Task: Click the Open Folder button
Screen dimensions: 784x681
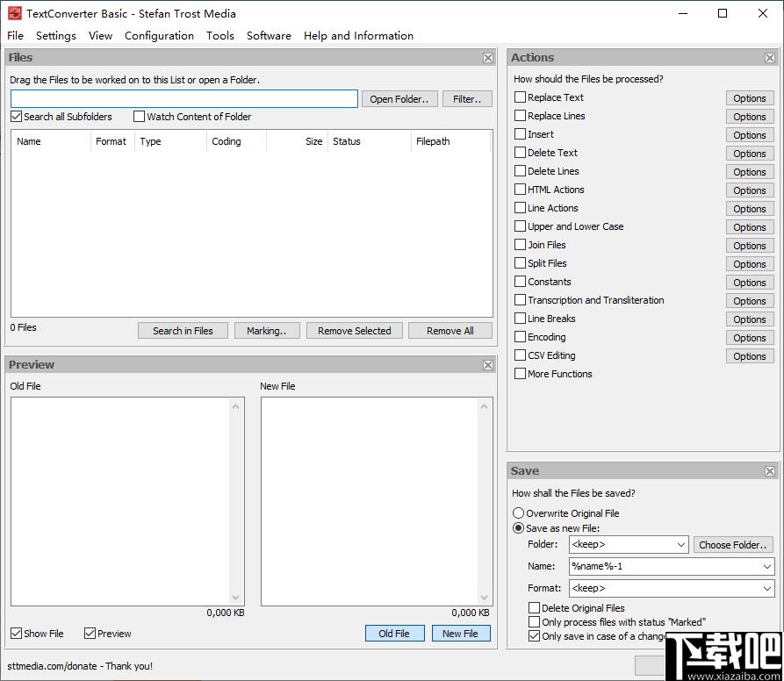Action: [x=399, y=99]
